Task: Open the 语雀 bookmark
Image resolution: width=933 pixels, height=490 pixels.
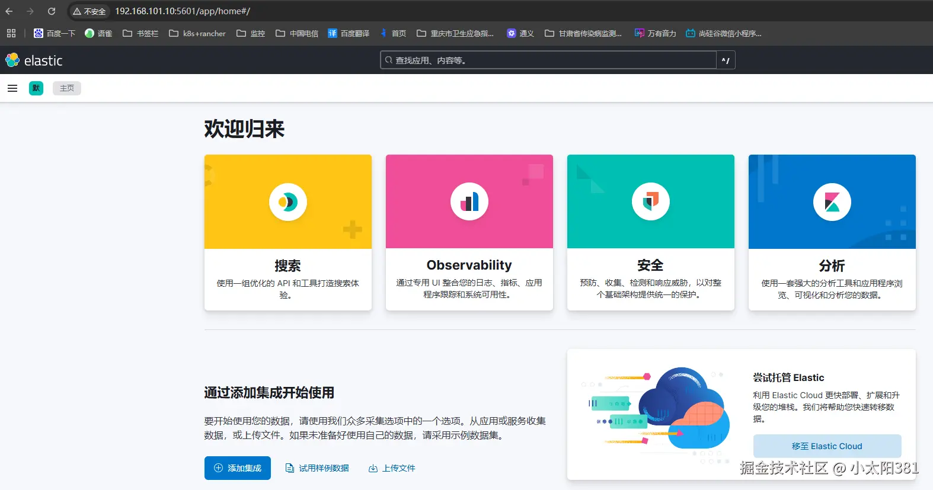Action: pos(98,33)
